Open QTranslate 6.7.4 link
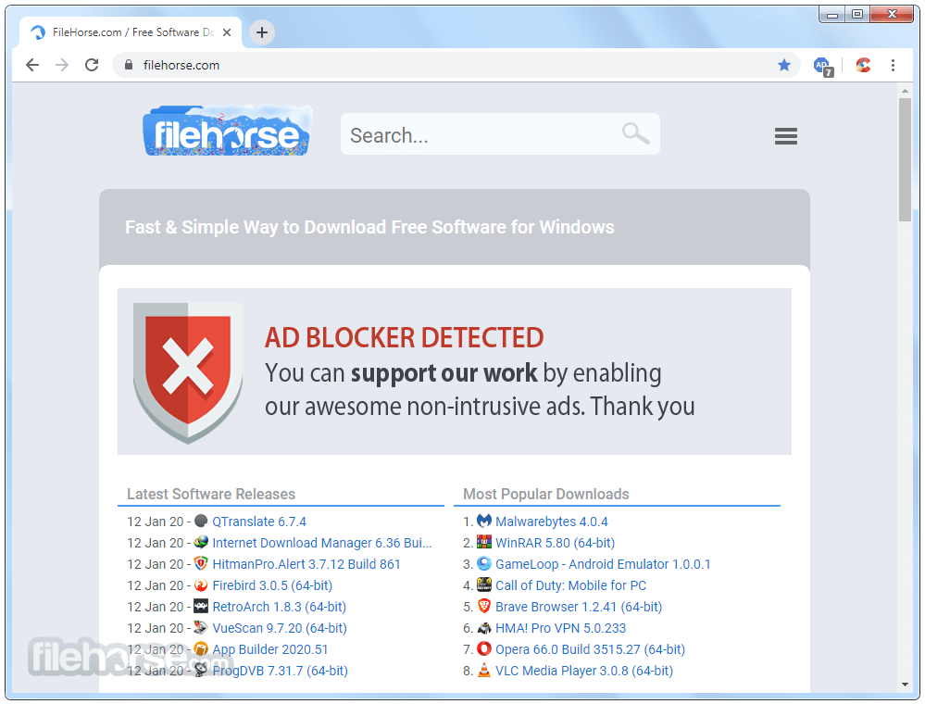Image resolution: width=925 pixels, height=704 pixels. [259, 522]
